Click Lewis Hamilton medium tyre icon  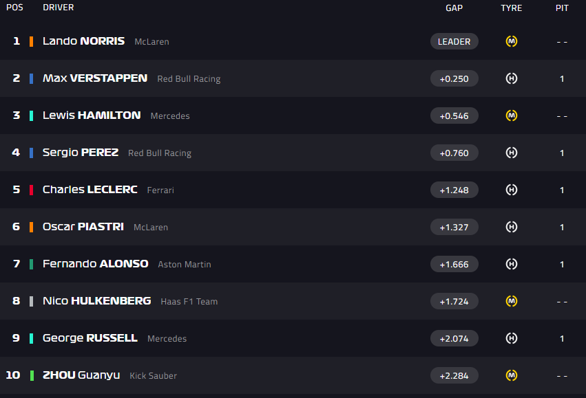click(x=511, y=115)
